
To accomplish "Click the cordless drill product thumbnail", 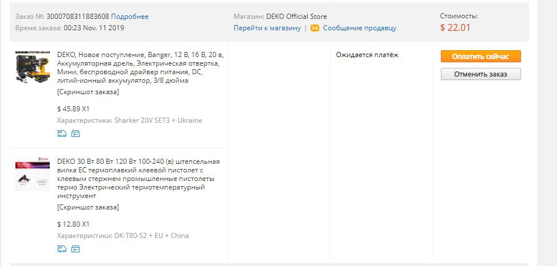I will point(33,67).
